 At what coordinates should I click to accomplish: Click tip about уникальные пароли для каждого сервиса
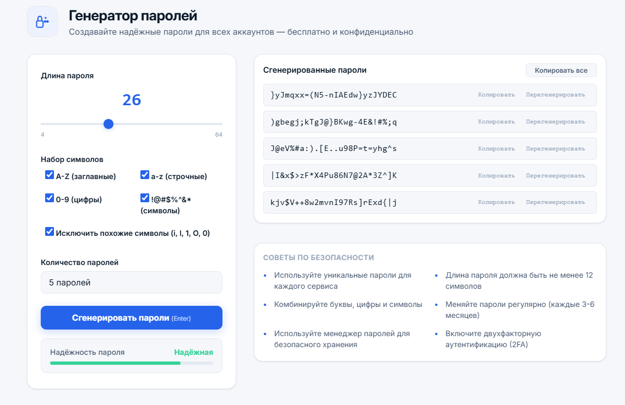[343, 281]
